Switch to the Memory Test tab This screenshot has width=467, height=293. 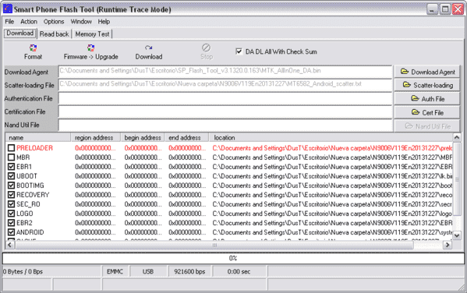coord(92,34)
